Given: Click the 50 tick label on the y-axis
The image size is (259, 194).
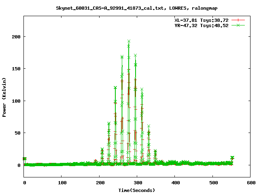Looking at the screenshot, I should point(17,133).
